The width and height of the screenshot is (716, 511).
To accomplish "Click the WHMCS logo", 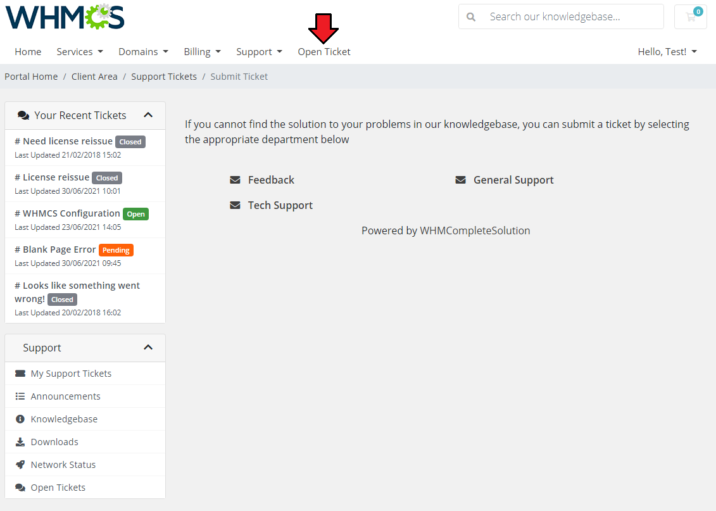I will pos(65,17).
